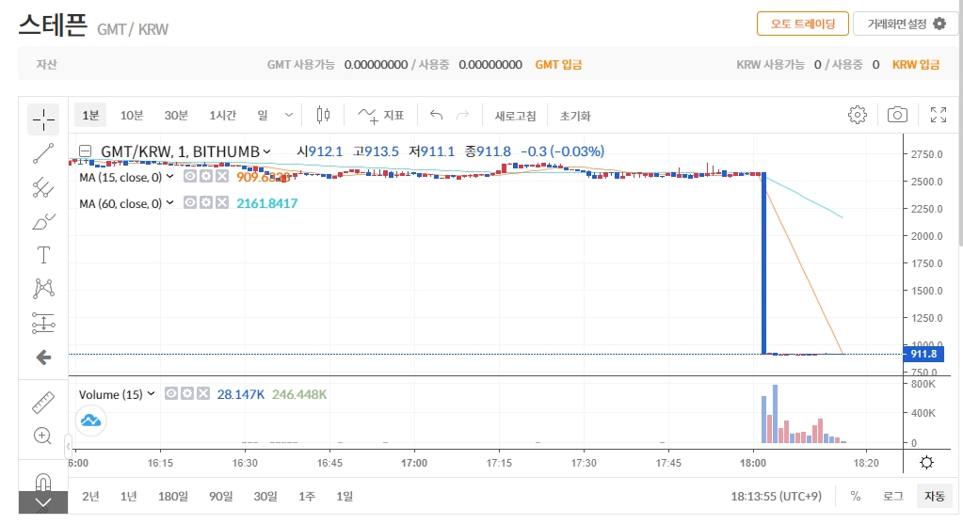
Task: Expand the time interval dropdown arrow
Action: click(289, 115)
